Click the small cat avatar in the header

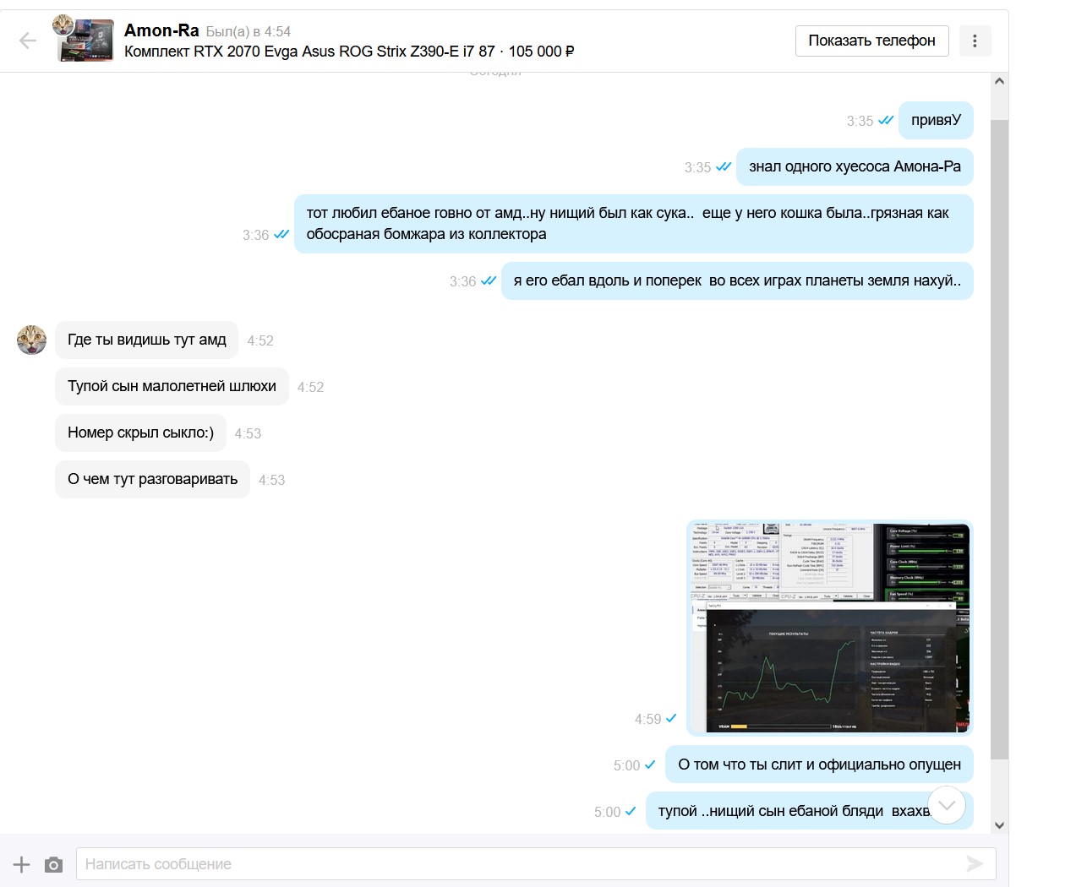tap(63, 24)
